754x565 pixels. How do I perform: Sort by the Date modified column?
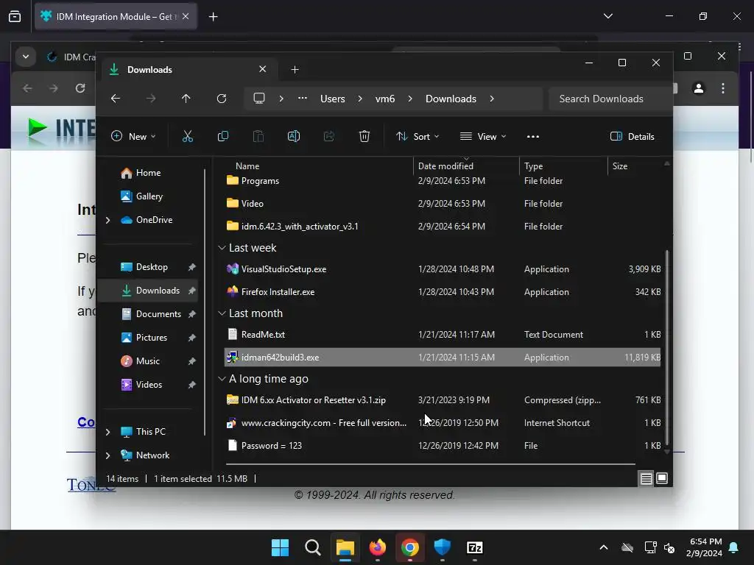466,166
